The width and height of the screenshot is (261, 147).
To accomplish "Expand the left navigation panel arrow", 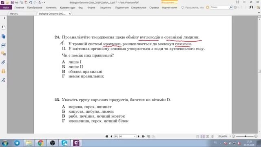I will click(x=4, y=18).
